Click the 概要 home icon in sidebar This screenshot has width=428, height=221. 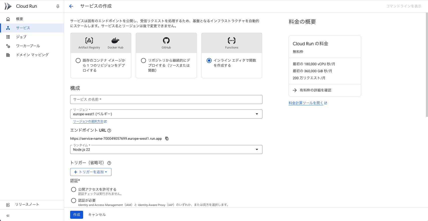coord(8,19)
